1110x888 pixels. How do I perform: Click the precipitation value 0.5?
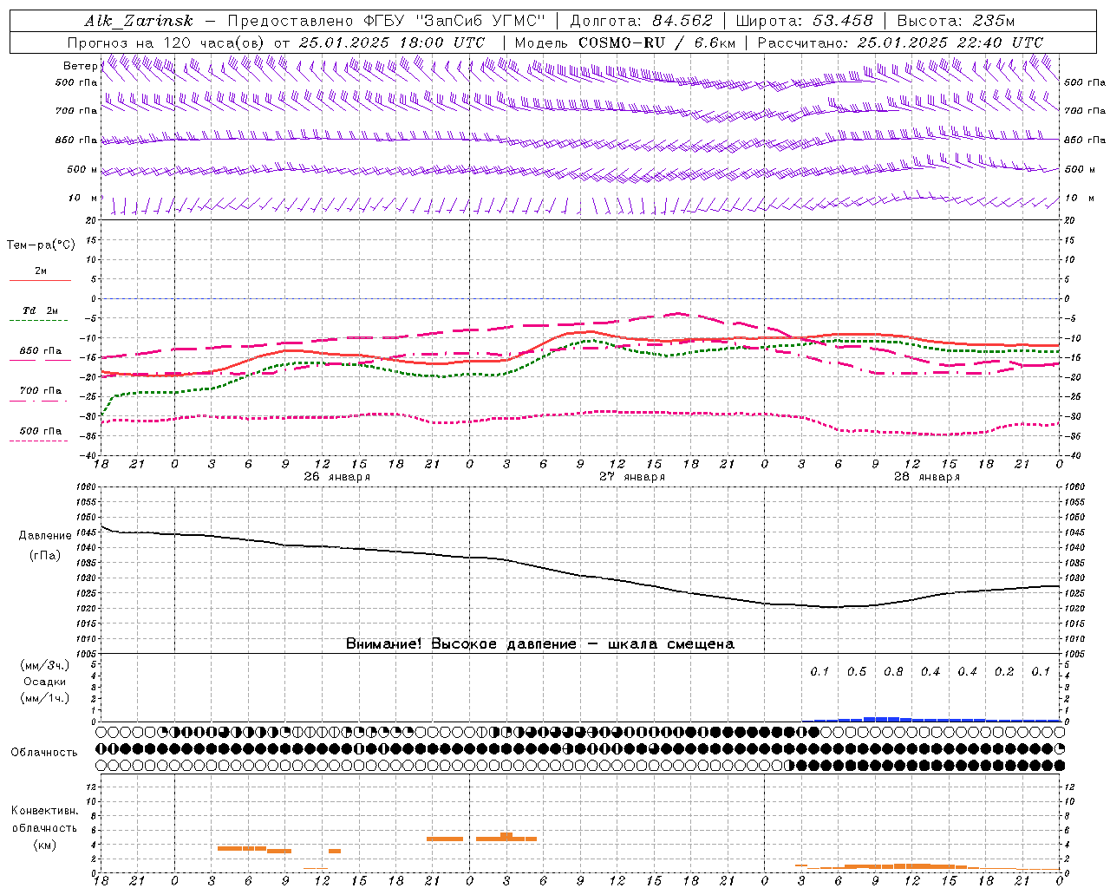[x=857, y=672]
